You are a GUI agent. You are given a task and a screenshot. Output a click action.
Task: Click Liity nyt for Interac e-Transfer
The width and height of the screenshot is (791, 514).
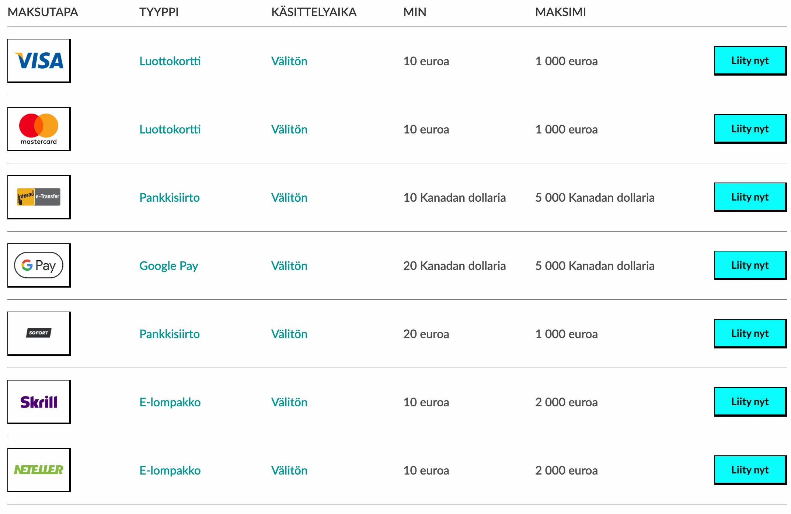(750, 197)
